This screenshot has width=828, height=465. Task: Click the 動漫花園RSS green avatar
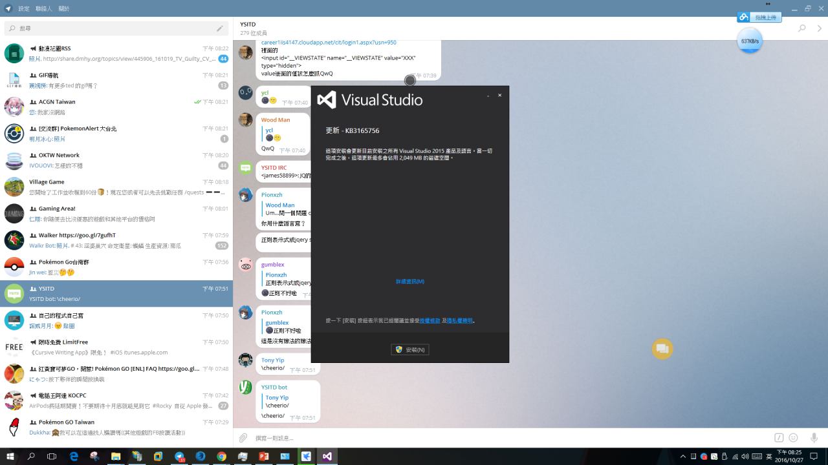(x=14, y=54)
